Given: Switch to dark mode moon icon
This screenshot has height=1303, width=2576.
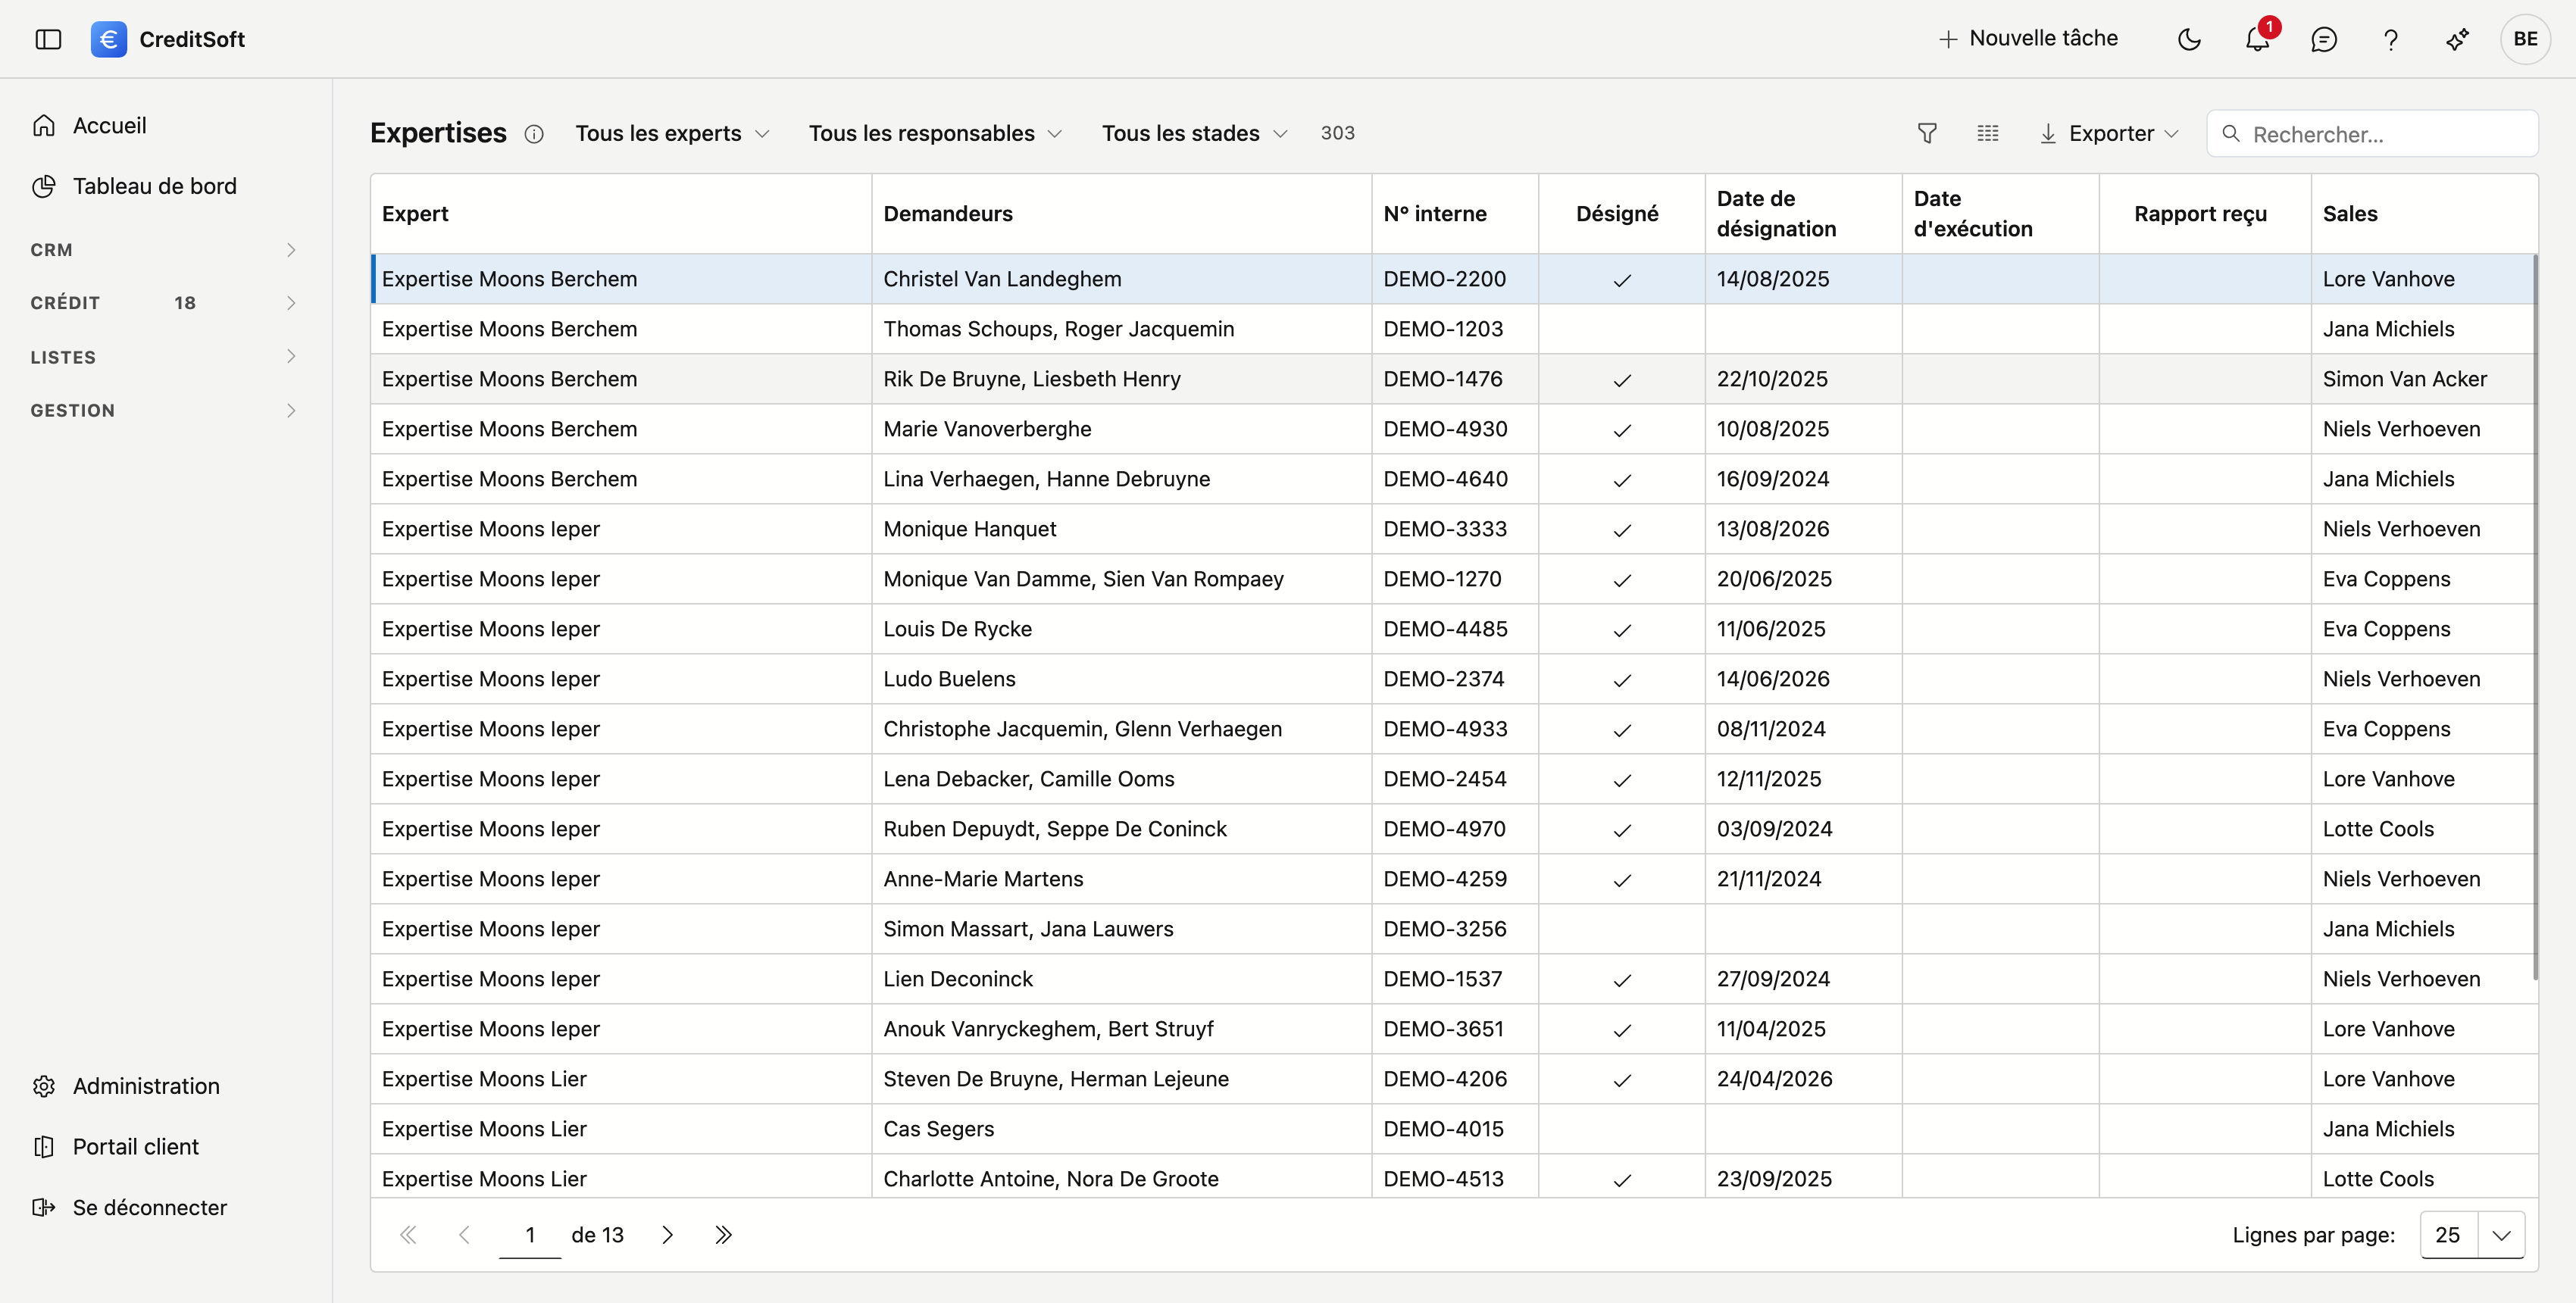Looking at the screenshot, I should click(x=2189, y=39).
